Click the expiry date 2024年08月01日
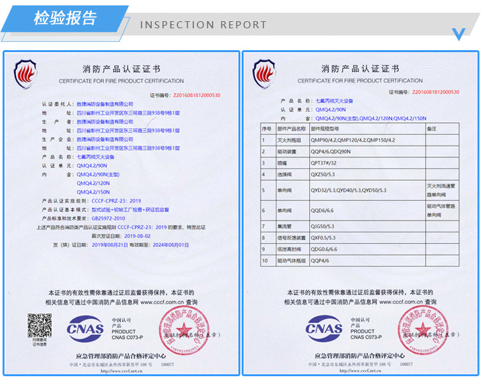The image size is (482, 382). point(170,245)
